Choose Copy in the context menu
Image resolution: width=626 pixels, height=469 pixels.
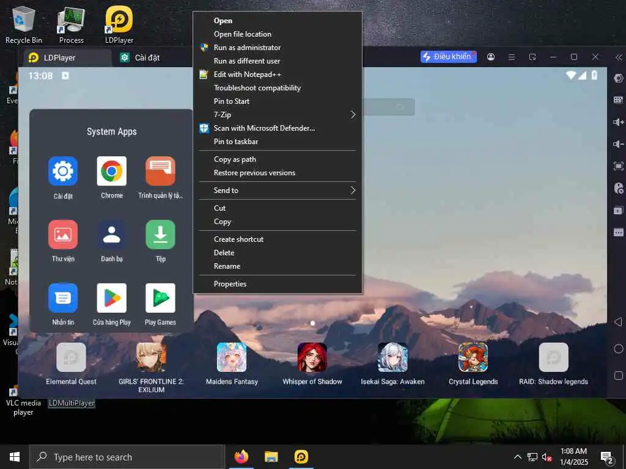[278, 222]
